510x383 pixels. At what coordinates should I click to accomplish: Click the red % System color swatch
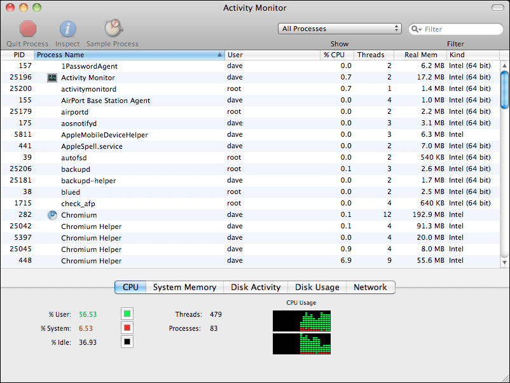(x=127, y=328)
